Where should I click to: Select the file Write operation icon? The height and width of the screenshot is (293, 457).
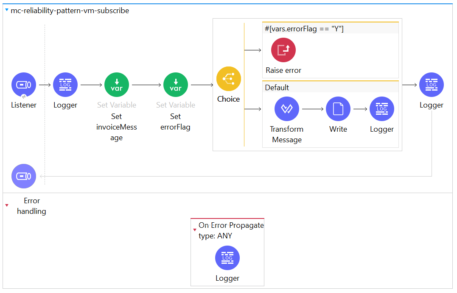click(338, 109)
